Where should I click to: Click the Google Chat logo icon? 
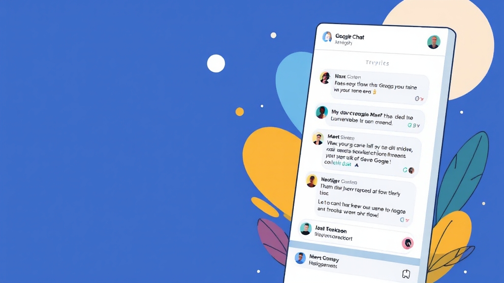(x=327, y=37)
